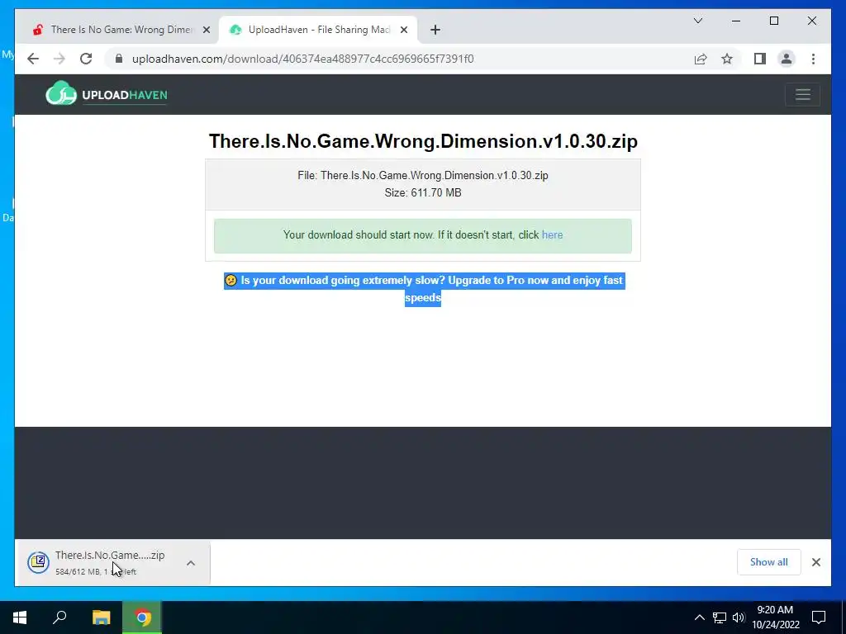Viewport: 846px width, 634px height.
Task: Close the There Is No Game tab
Action: 206,31
